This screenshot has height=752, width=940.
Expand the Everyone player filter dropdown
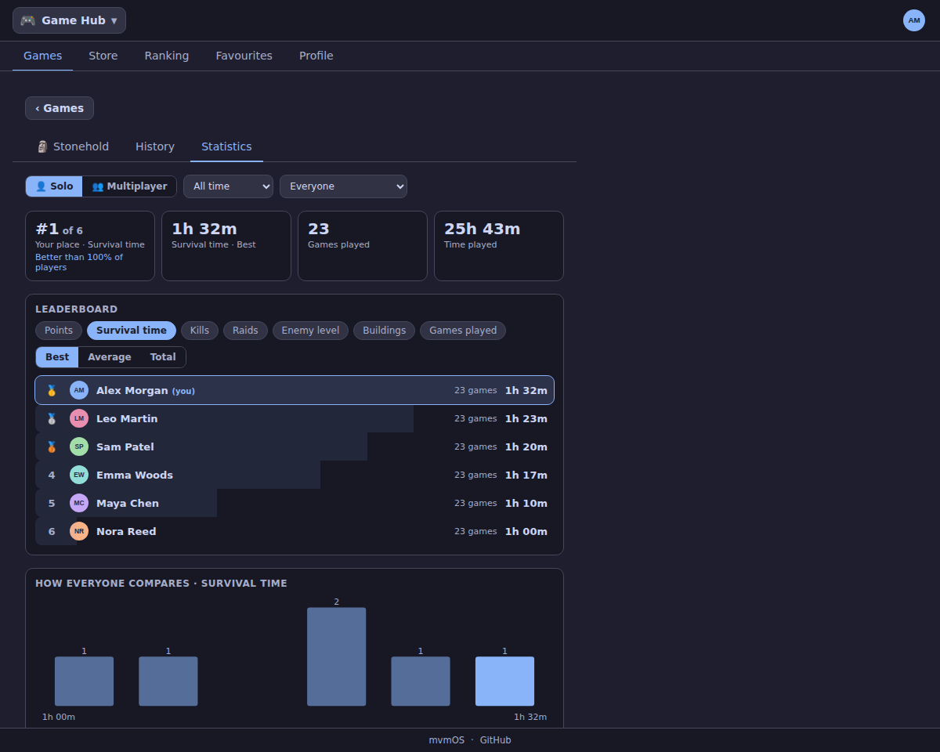pos(343,186)
